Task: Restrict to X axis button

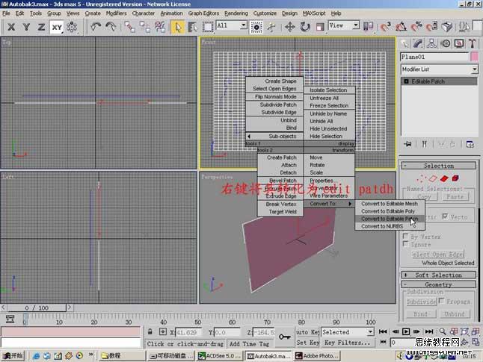Action: point(11,27)
